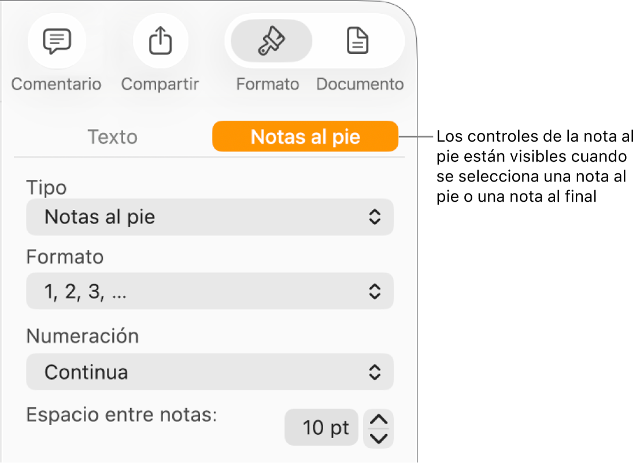
Task: Click the paintbrush icon above Formato
Action: click(269, 40)
